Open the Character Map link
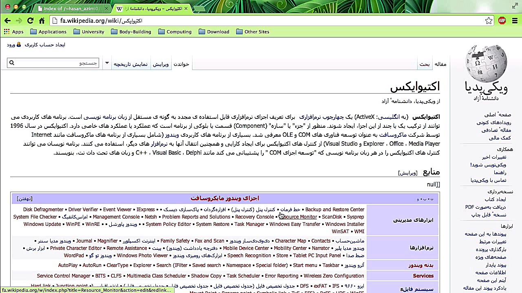This screenshot has height=293, width=522. pyautogui.click(x=290, y=241)
